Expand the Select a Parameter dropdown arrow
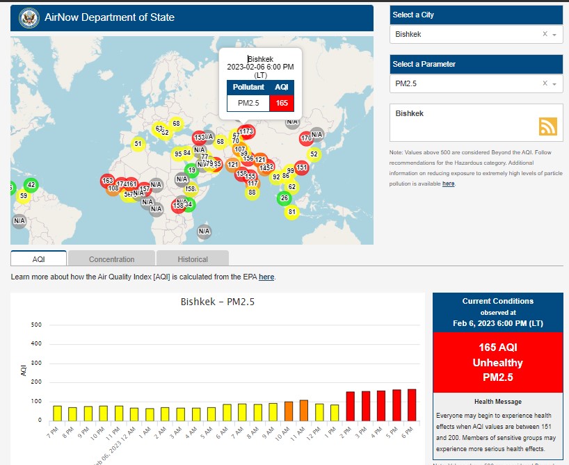 click(x=554, y=84)
